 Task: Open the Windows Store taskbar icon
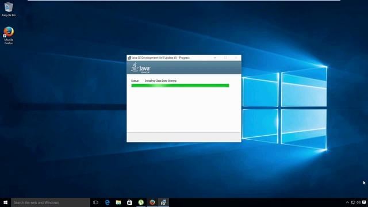click(129, 202)
